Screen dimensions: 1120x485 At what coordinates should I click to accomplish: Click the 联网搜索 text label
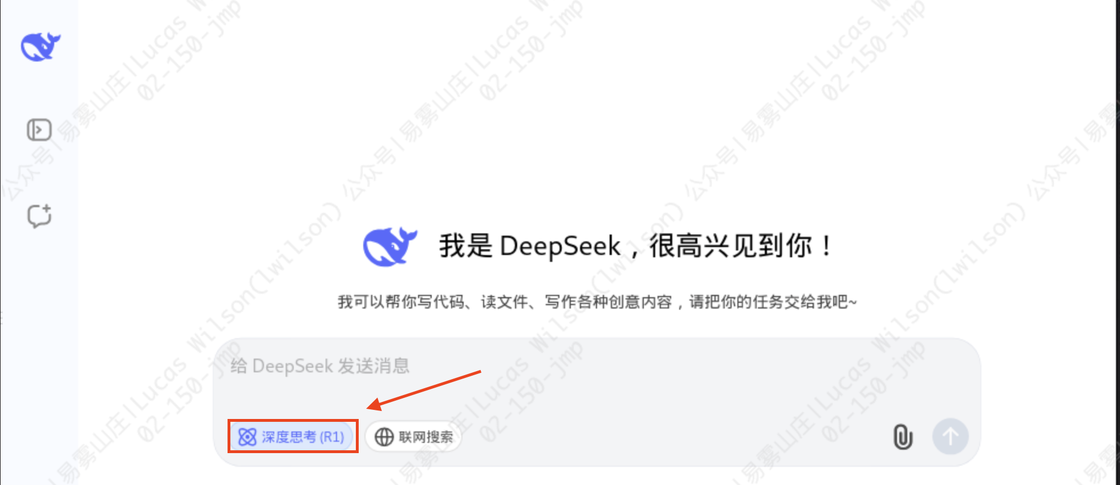(426, 437)
